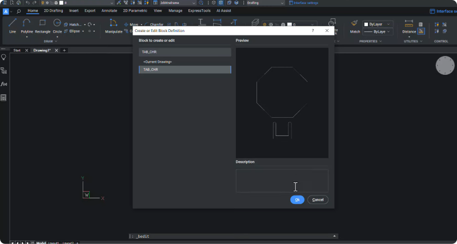Close the Drawing1 tab
The height and width of the screenshot is (244, 457).
[x=57, y=50]
